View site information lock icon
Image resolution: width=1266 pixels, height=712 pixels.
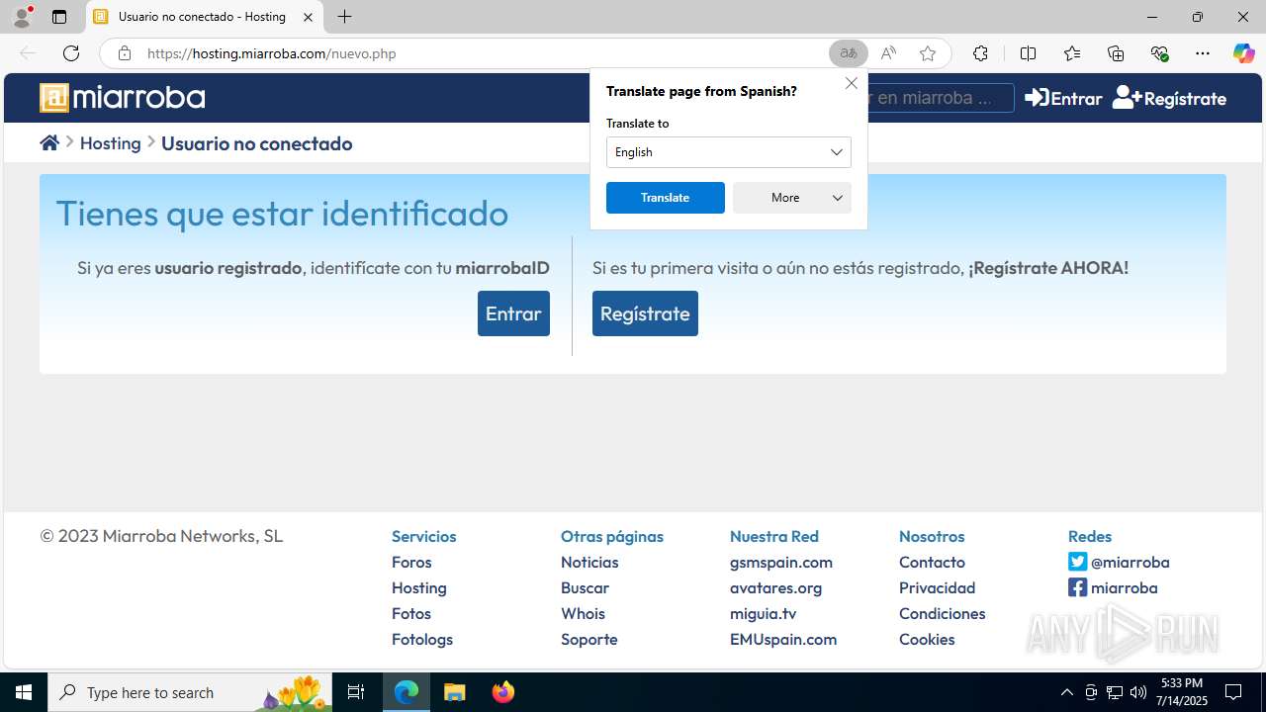[125, 53]
